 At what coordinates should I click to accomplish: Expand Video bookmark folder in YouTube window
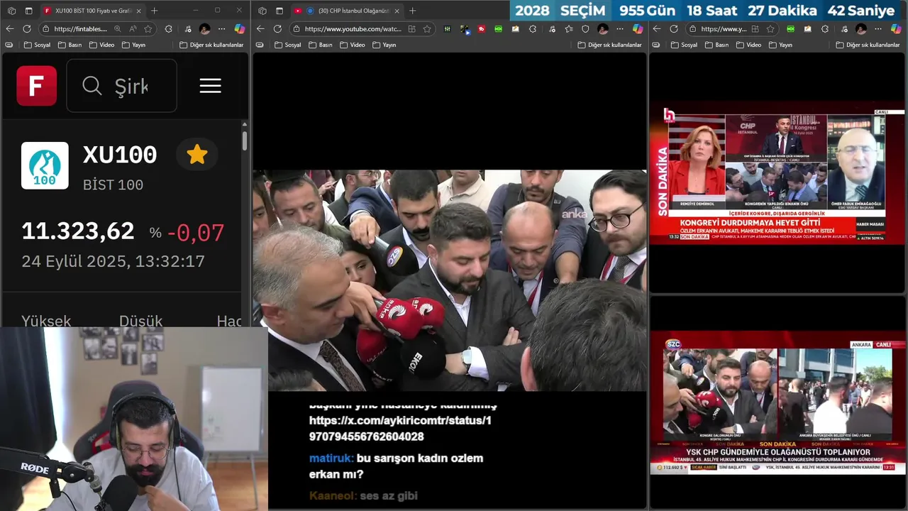352,45
